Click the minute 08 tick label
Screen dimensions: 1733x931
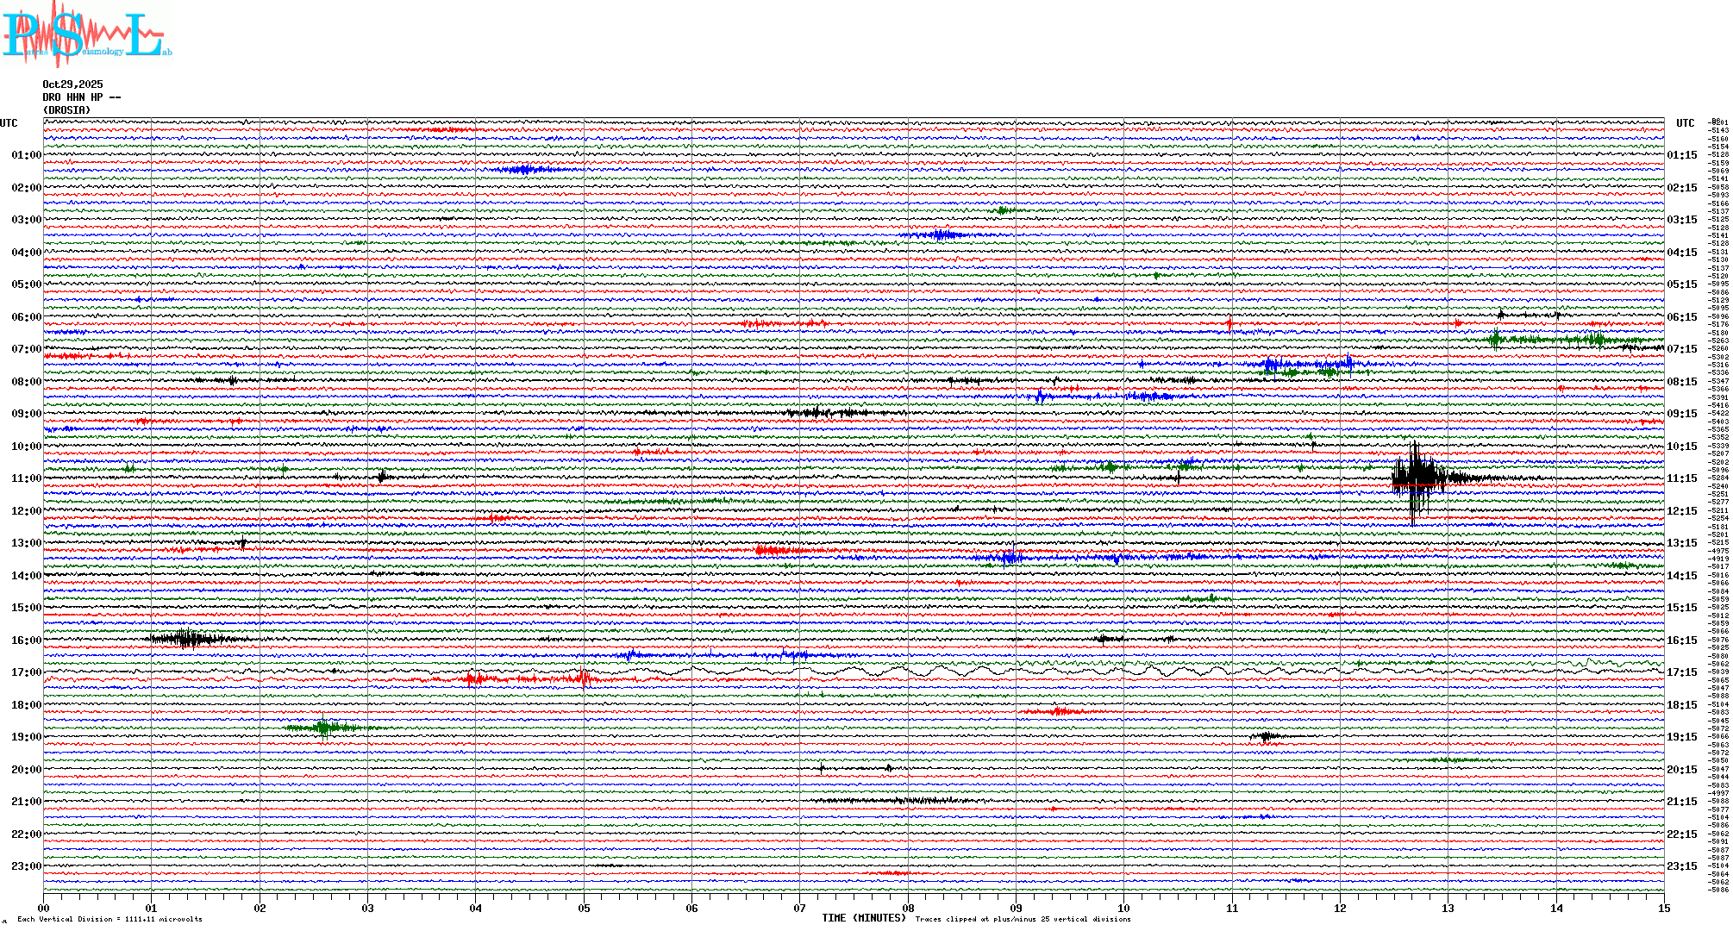coord(908,908)
